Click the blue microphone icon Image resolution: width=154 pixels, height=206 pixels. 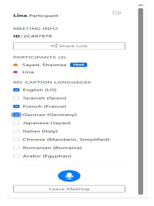pos(69,176)
